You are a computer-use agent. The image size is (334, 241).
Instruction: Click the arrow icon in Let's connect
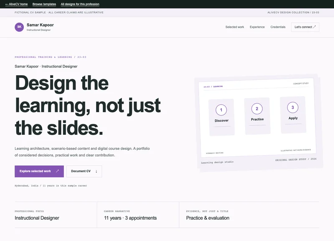[314, 27]
